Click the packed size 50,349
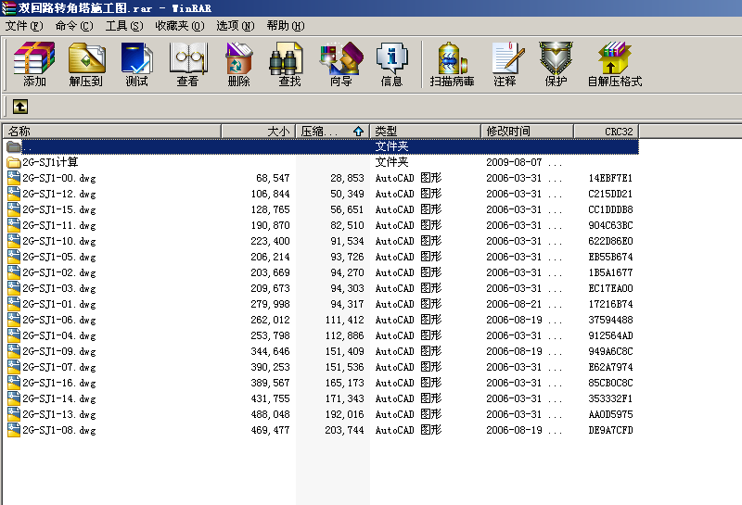This screenshot has width=742, height=505. click(347, 194)
